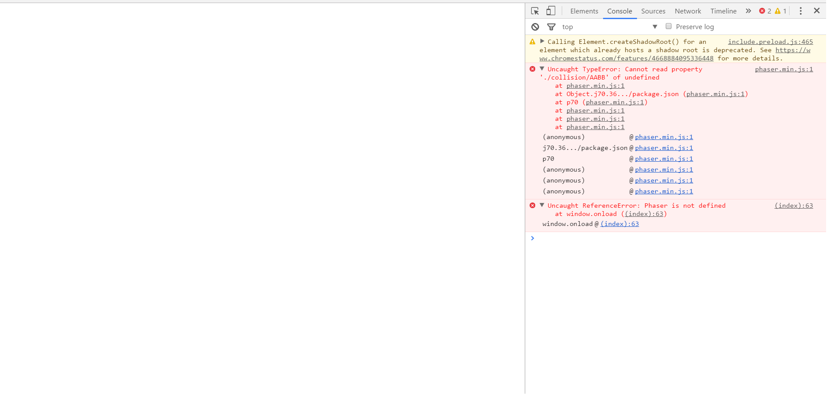Click the red error count indicator
840x395 pixels.
[765, 11]
